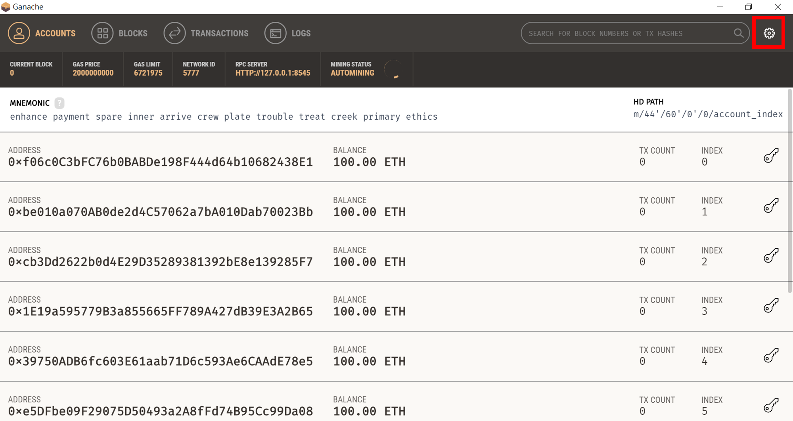This screenshot has height=421, width=793.
Task: Click the first account address 0xf06c
Action: (161, 162)
